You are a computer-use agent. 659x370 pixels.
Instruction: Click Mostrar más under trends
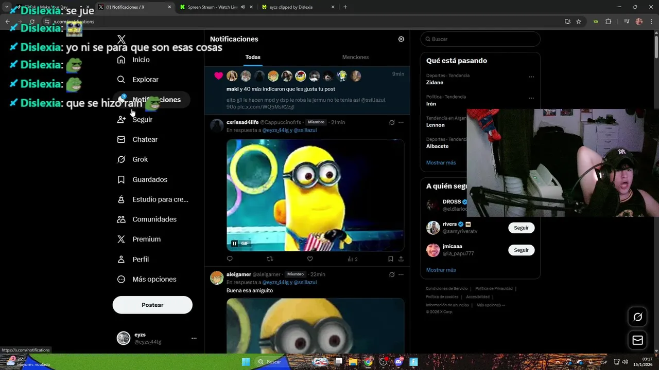coord(441,162)
